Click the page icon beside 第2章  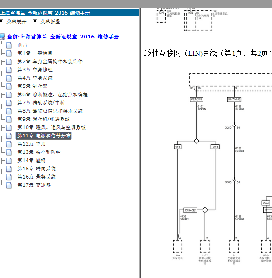pos(9,62)
